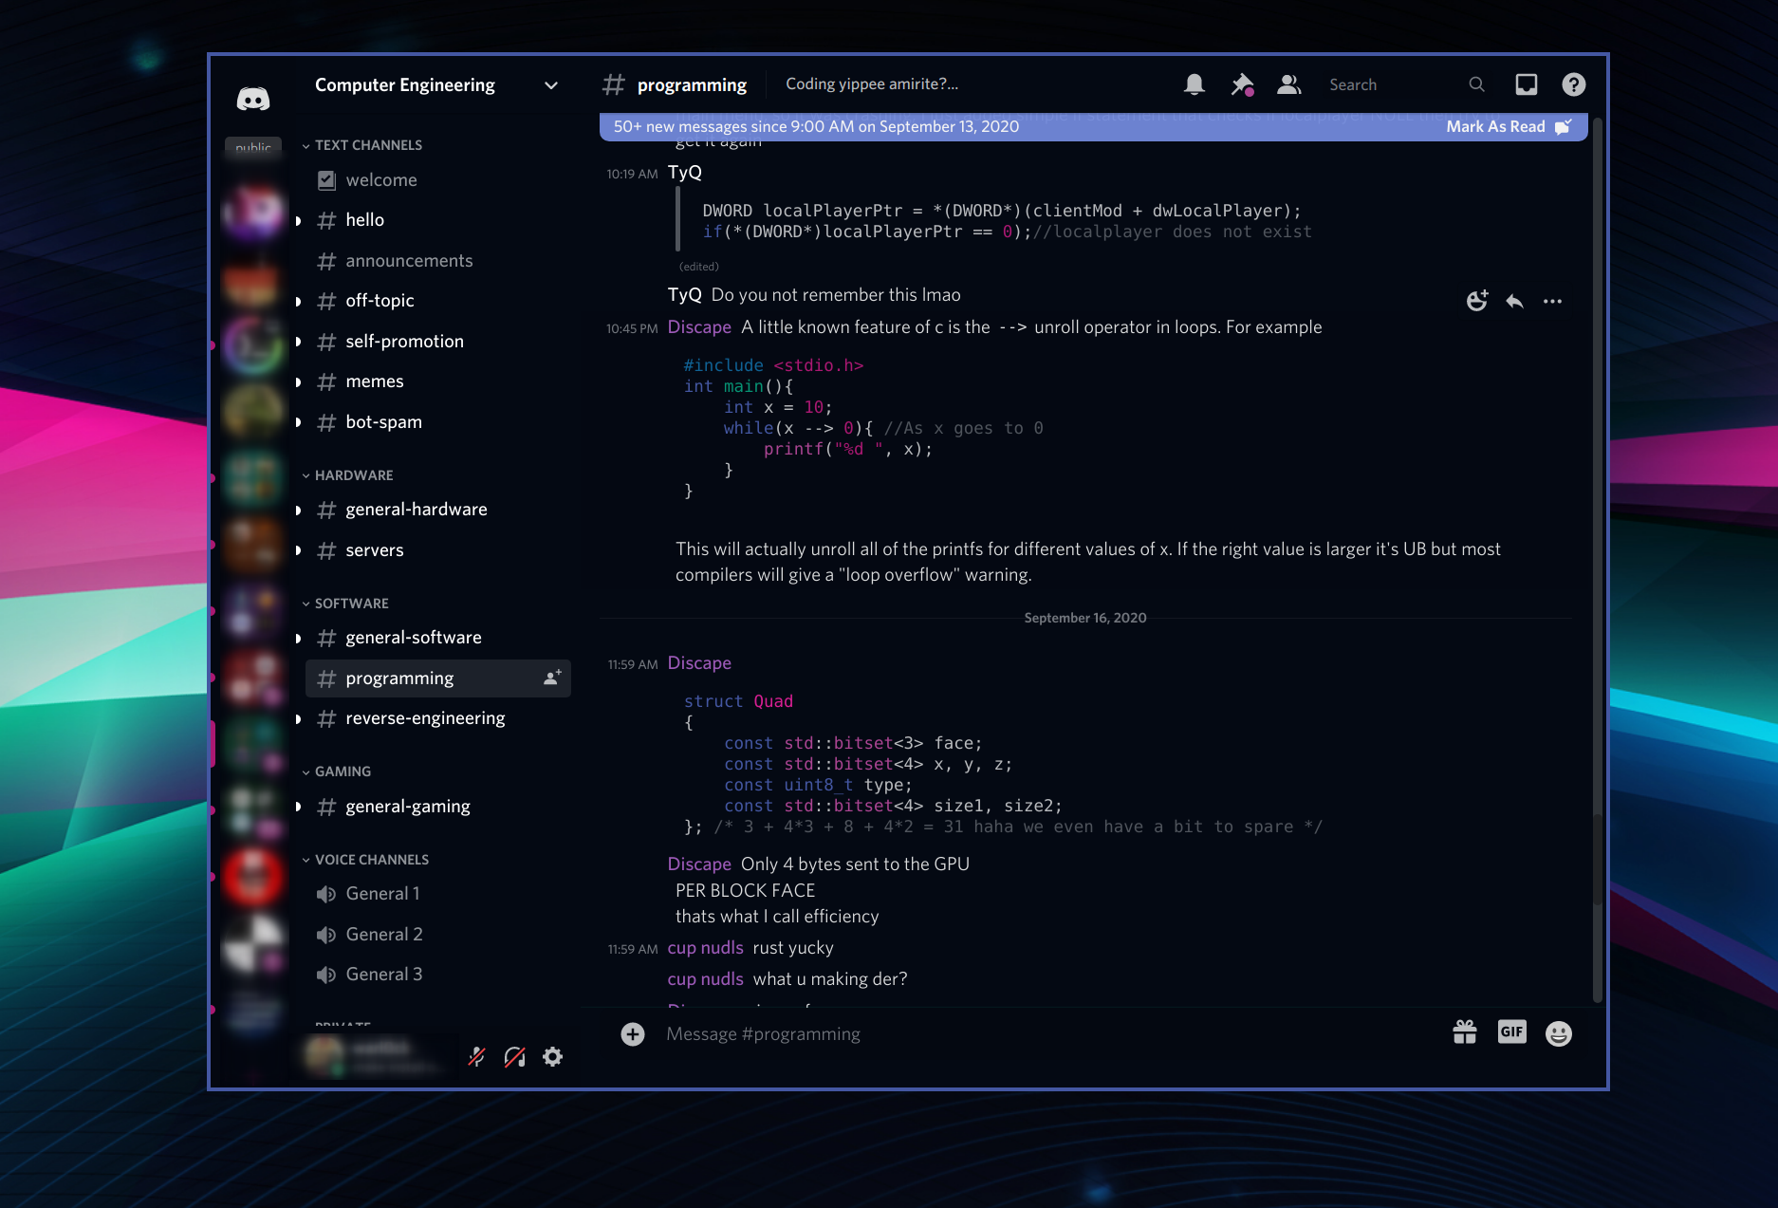
Task: Collapse the SOFTWARE category
Action: [345, 604]
